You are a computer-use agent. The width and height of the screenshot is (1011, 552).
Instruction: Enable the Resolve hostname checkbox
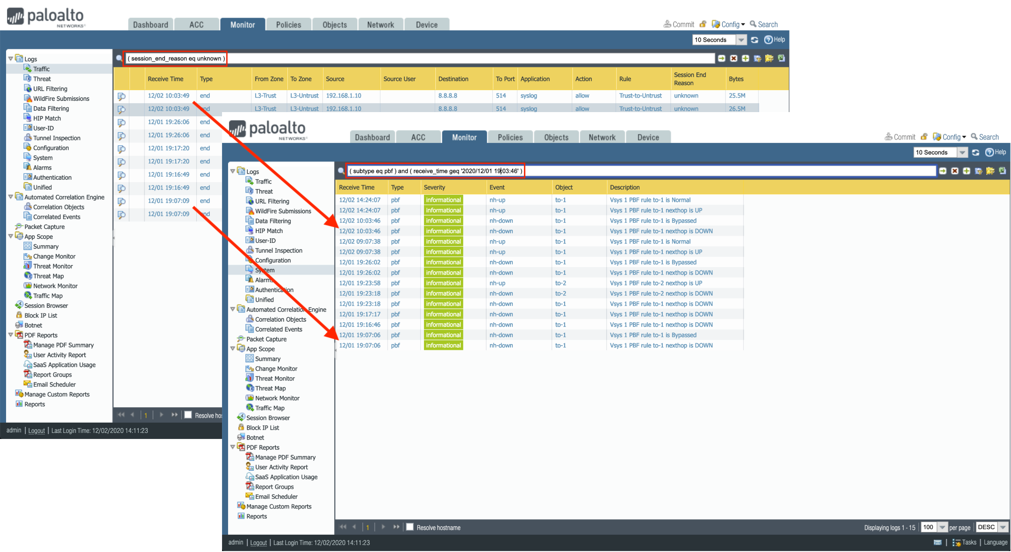tap(410, 527)
